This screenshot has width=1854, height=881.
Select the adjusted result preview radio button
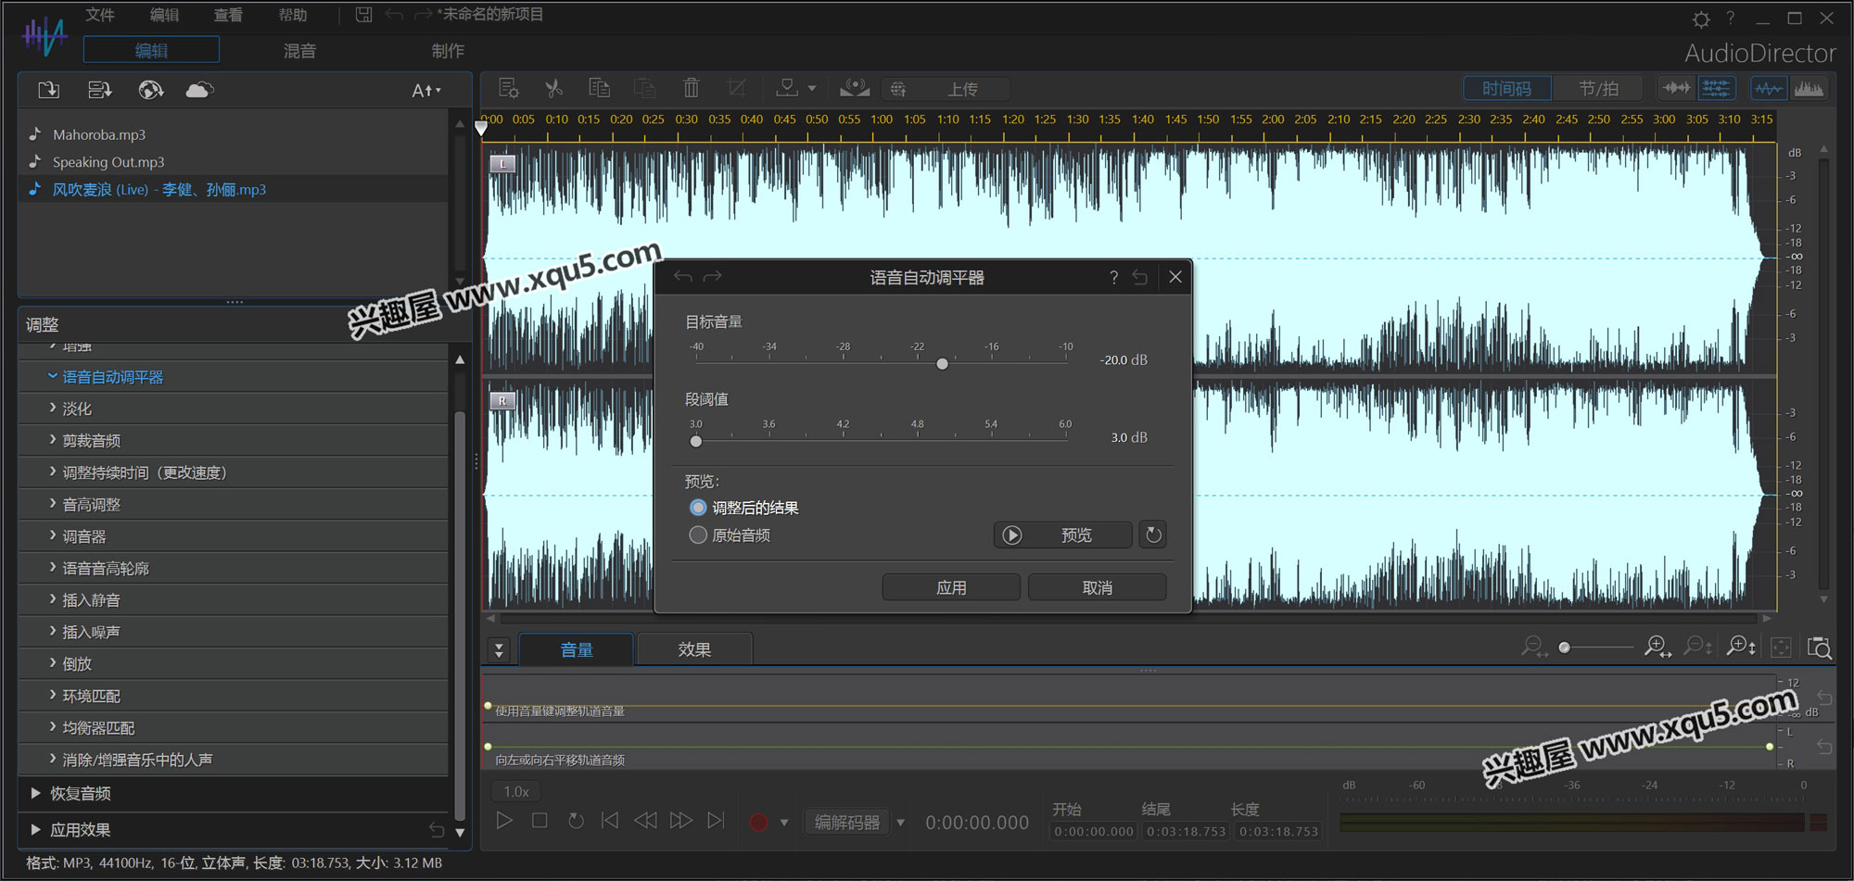click(x=698, y=508)
